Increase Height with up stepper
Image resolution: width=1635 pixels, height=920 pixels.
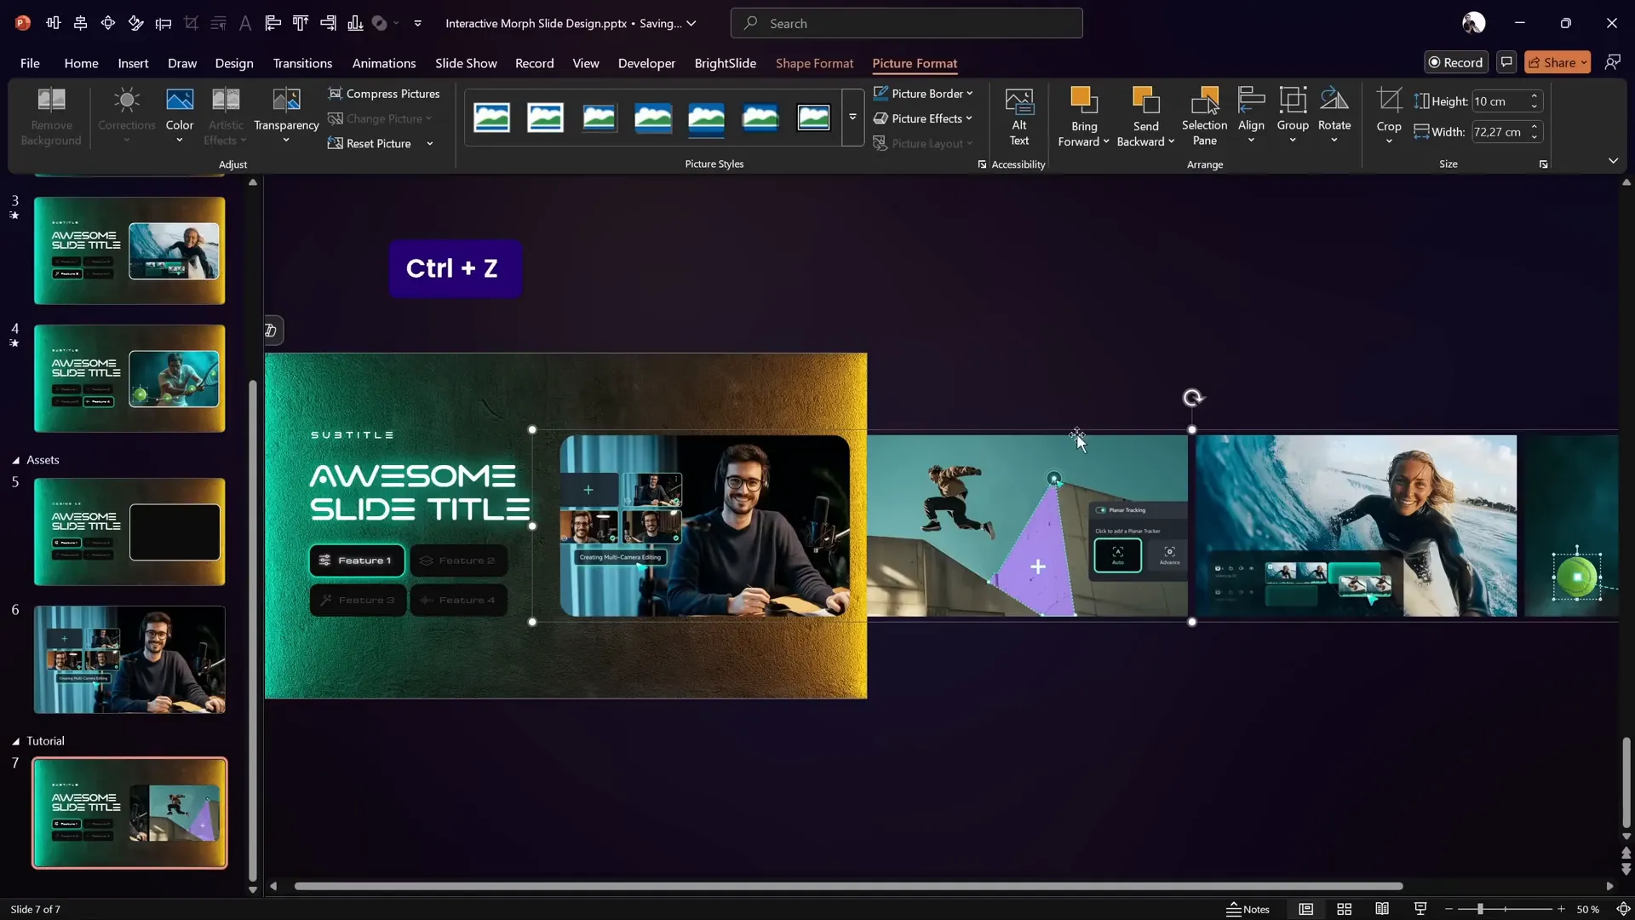click(1535, 96)
